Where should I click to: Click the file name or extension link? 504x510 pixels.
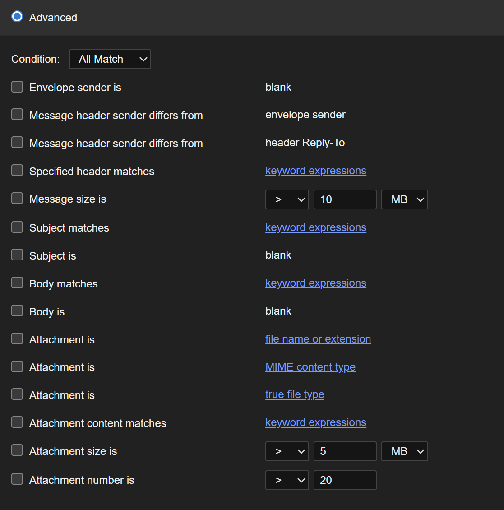point(318,339)
